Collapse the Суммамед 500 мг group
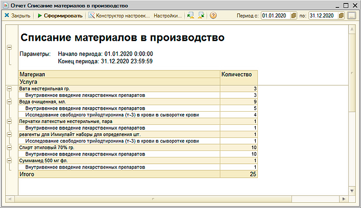The image size is (361, 208). [9, 160]
